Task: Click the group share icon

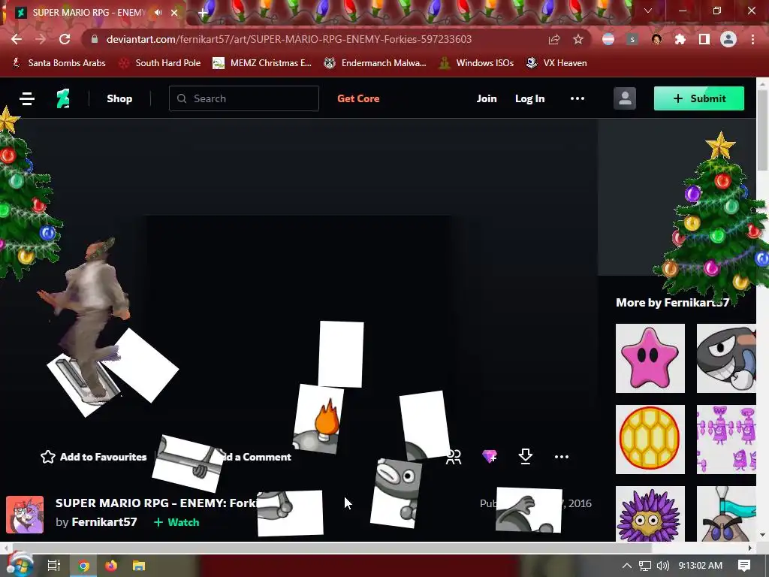Action: coord(453,457)
